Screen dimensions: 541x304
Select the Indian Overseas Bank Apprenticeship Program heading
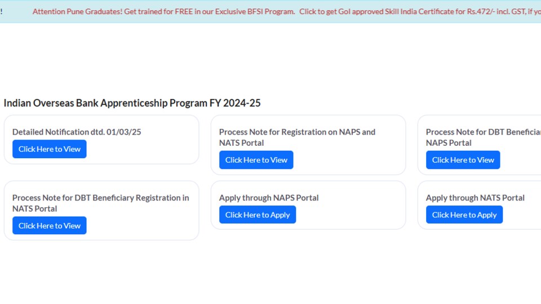click(132, 103)
